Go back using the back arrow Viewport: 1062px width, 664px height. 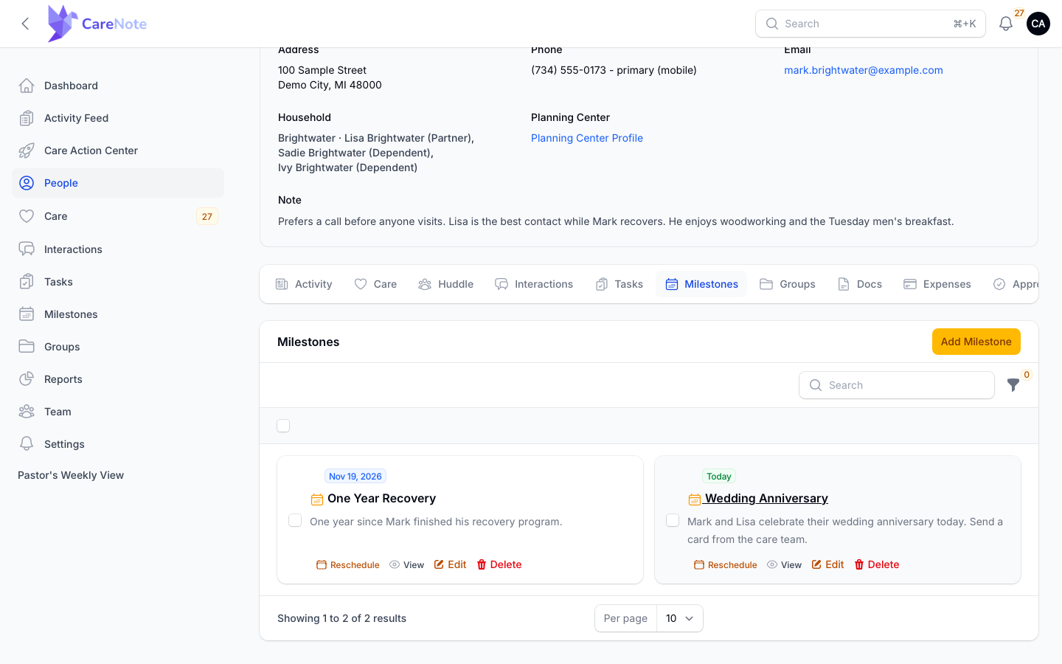25,24
